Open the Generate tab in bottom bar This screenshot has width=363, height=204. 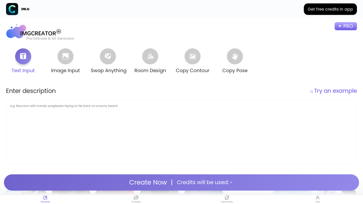[x=45, y=199]
